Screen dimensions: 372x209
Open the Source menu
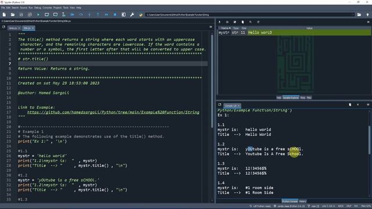click(x=23, y=8)
